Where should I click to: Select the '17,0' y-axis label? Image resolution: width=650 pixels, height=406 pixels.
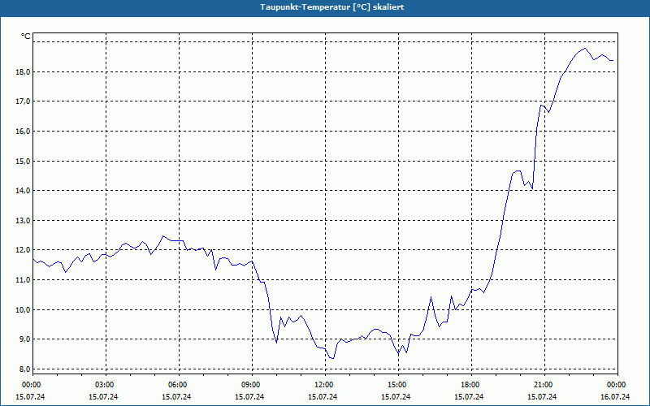pyautogui.click(x=23, y=101)
